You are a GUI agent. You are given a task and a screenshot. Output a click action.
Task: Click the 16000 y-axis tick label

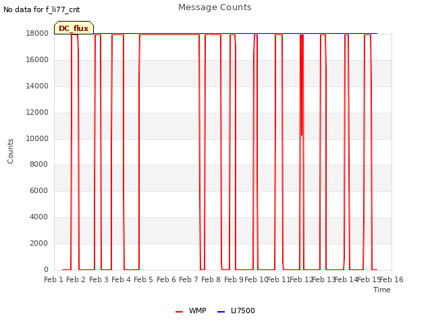pyautogui.click(x=37, y=60)
